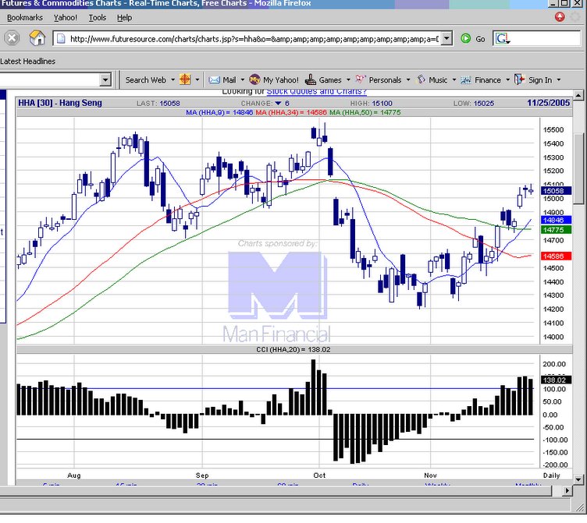The image size is (587, 523).
Task: Expand the Sign In dropdown arrow
Action: [x=559, y=80]
